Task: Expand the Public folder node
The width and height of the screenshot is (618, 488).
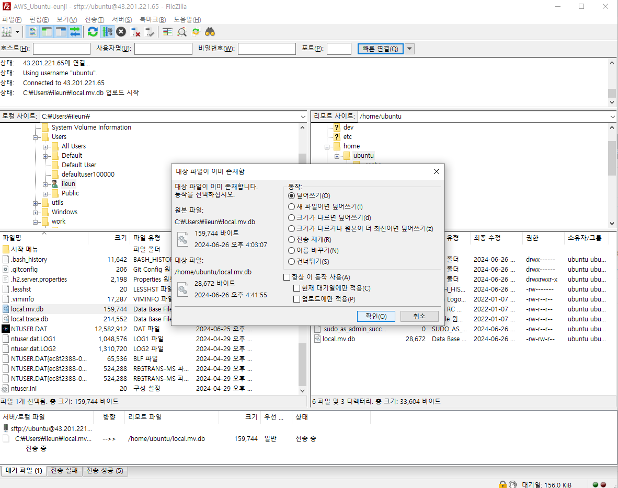Action: (x=45, y=194)
